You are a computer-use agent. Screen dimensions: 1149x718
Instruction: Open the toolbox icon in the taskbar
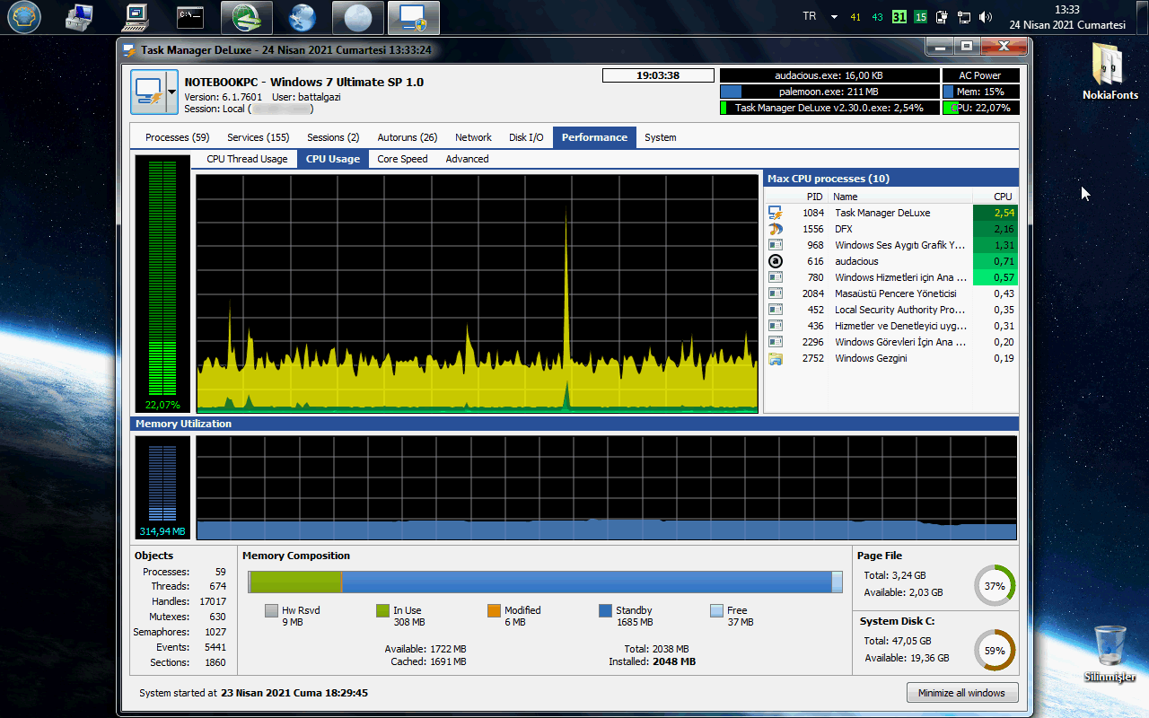[80, 16]
